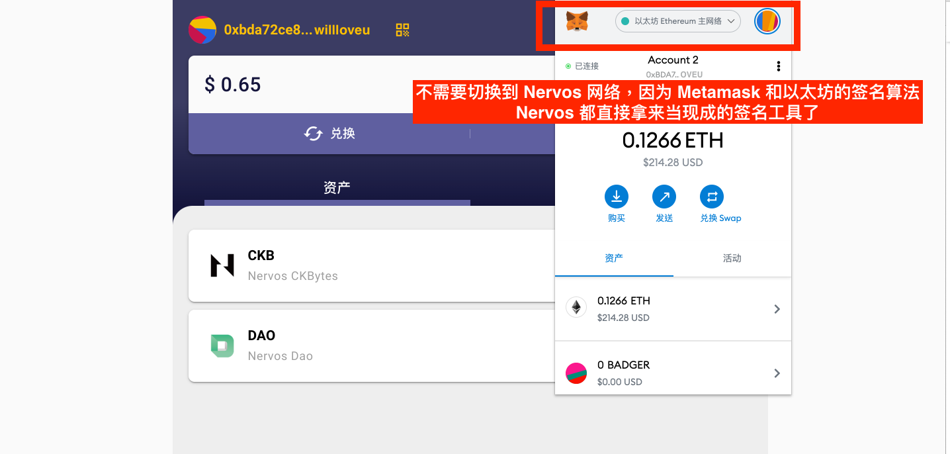
Task: Click the Ethereum token icon in asset list
Action: 576,308
